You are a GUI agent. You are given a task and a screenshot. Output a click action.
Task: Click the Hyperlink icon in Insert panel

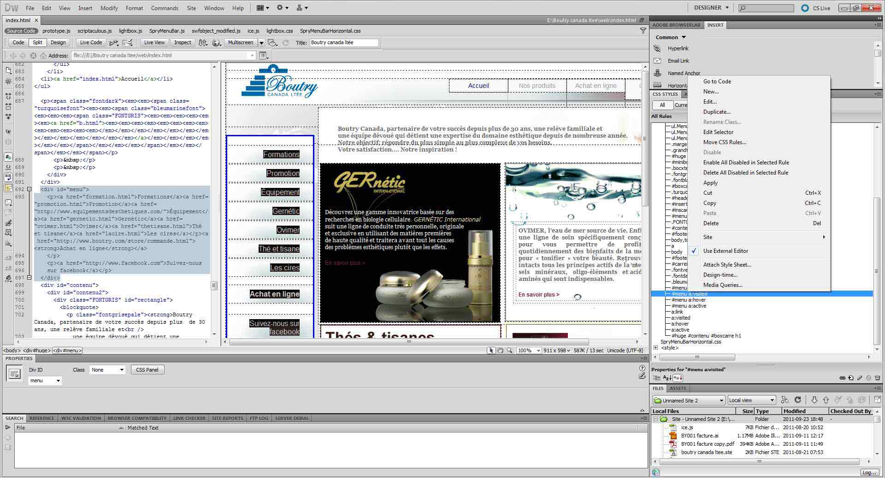657,48
